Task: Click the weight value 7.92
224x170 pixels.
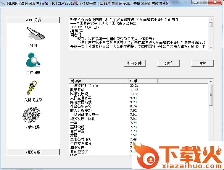Action: [x=133, y=110]
